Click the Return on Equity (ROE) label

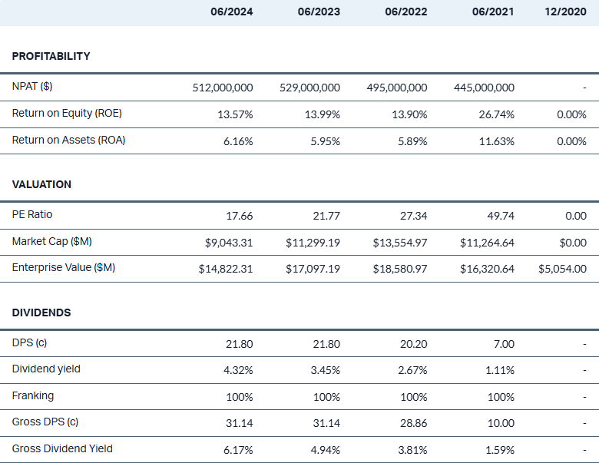click(x=67, y=113)
